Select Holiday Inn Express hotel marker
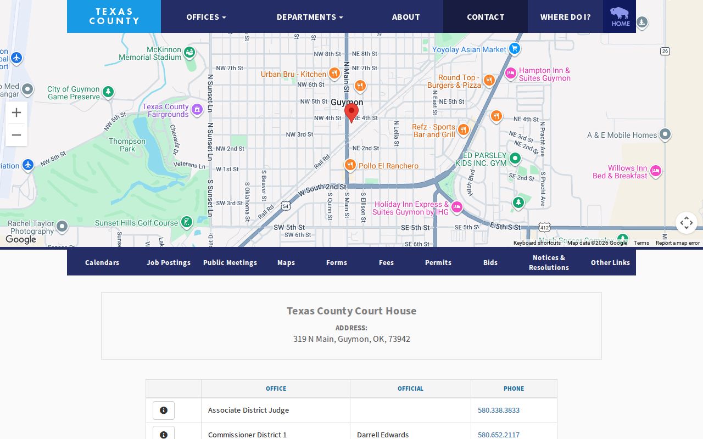The height and width of the screenshot is (439, 703). [457, 207]
